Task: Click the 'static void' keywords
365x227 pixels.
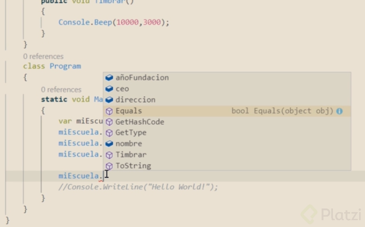Action: [x=66, y=99]
